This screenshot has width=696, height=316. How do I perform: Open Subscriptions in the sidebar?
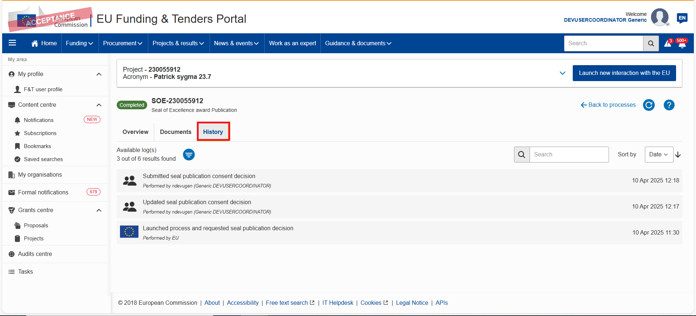coord(40,133)
